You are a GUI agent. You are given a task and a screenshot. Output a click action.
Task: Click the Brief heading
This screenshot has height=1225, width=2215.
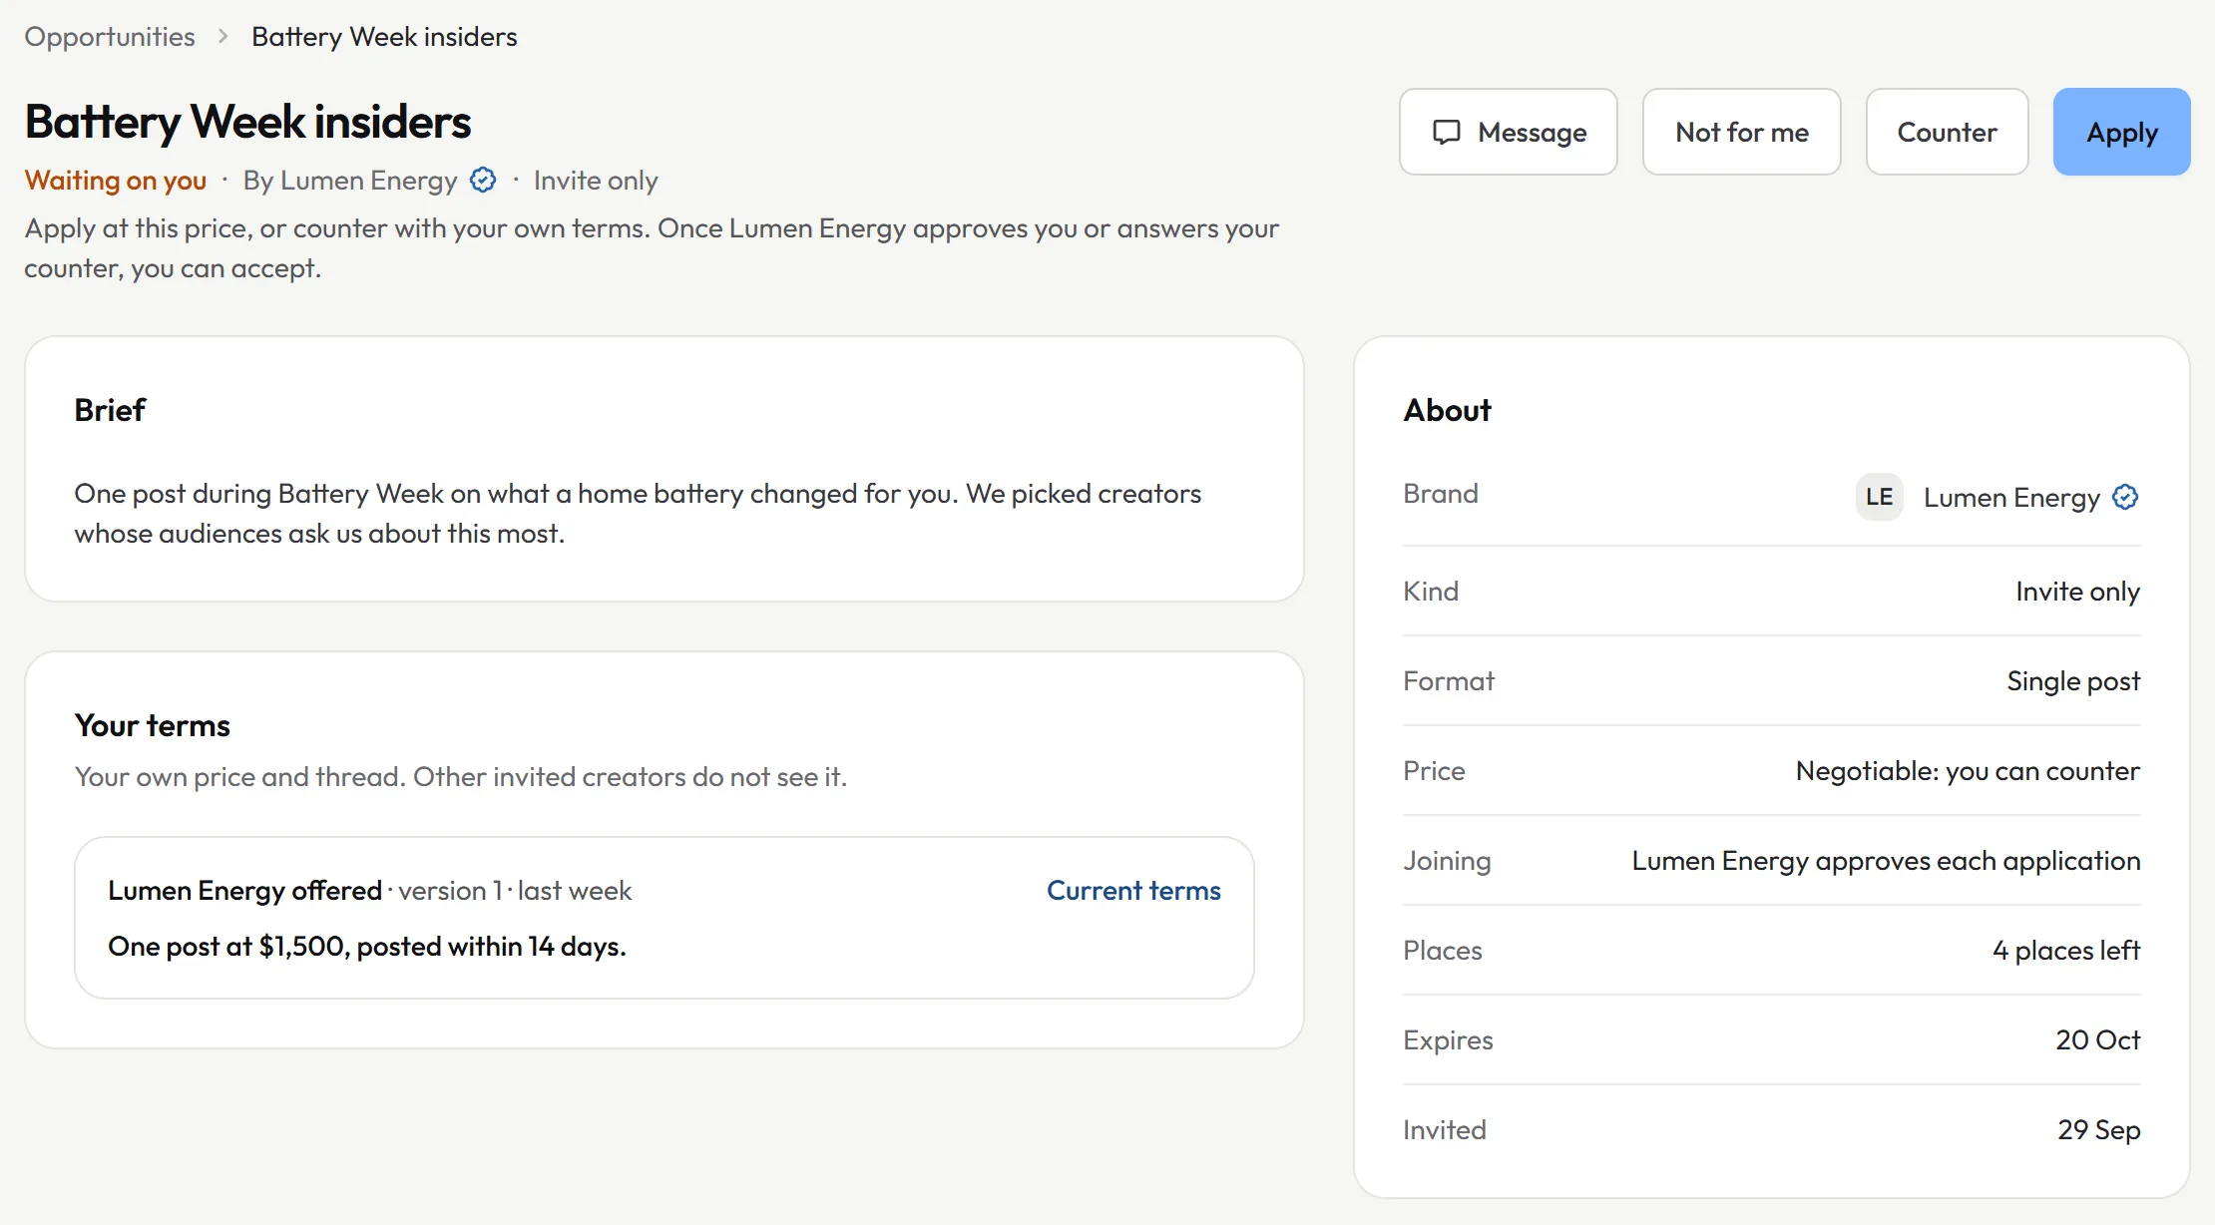[110, 410]
